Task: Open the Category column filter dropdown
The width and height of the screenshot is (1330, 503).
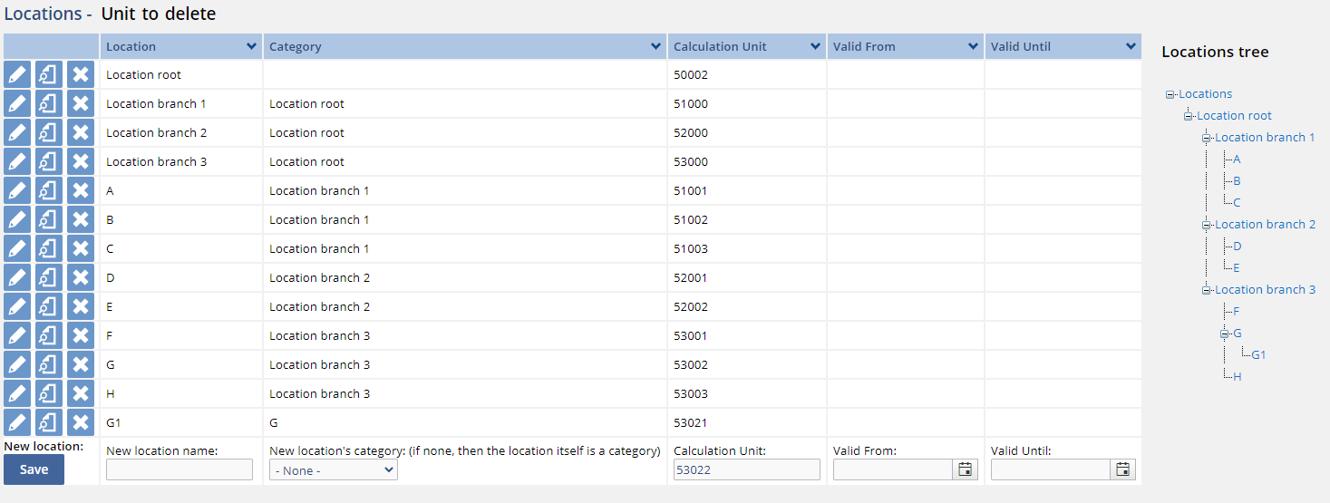Action: coord(655,47)
